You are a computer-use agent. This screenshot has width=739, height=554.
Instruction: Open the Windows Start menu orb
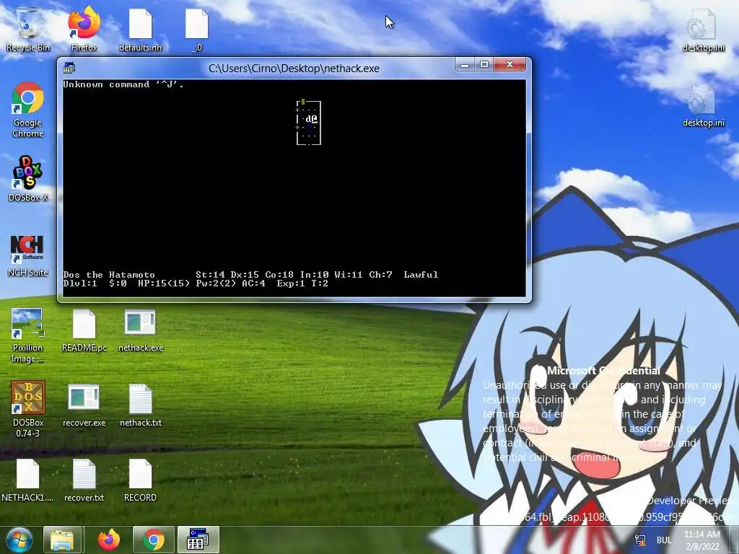(x=19, y=540)
